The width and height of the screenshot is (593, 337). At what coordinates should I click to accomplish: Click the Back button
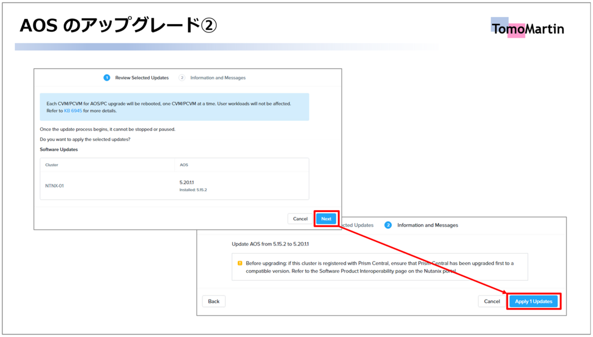[213, 301]
